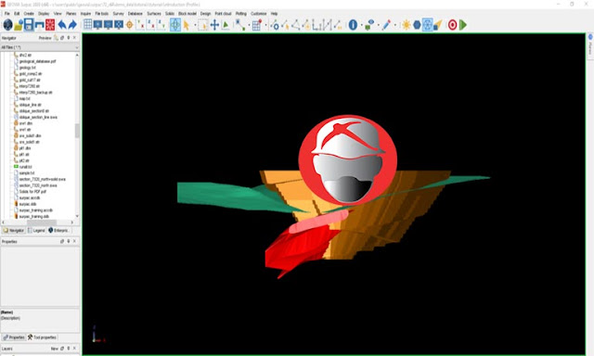Open the Block model menu
The width and height of the screenshot is (594, 356).
[187, 14]
